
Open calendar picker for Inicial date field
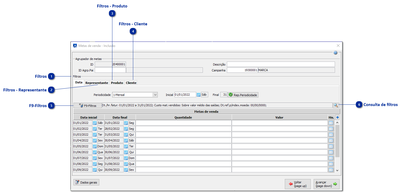(x=198, y=95)
